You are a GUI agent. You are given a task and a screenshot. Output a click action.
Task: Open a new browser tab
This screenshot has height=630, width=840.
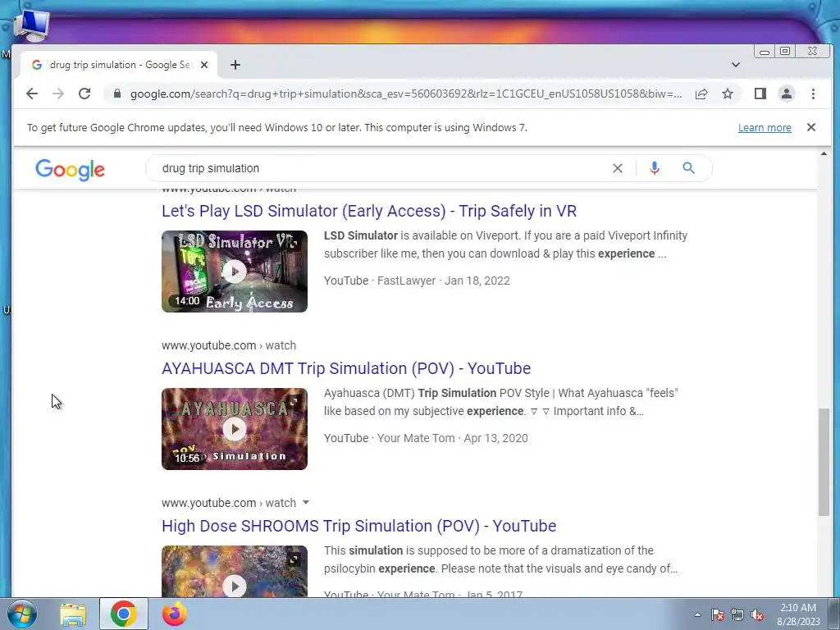click(235, 65)
